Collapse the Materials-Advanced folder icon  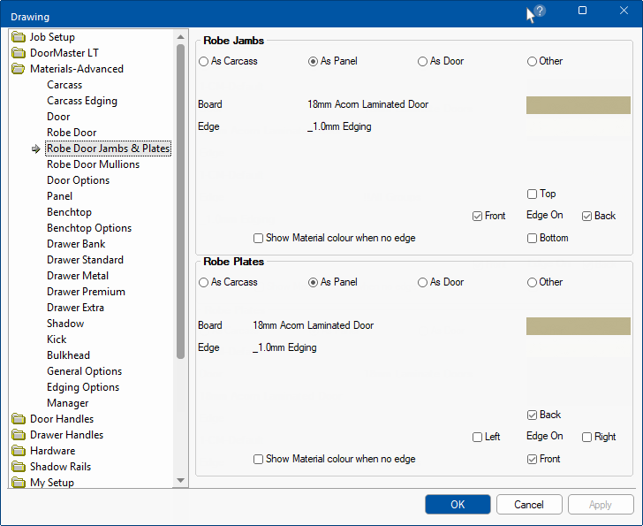[x=19, y=69]
